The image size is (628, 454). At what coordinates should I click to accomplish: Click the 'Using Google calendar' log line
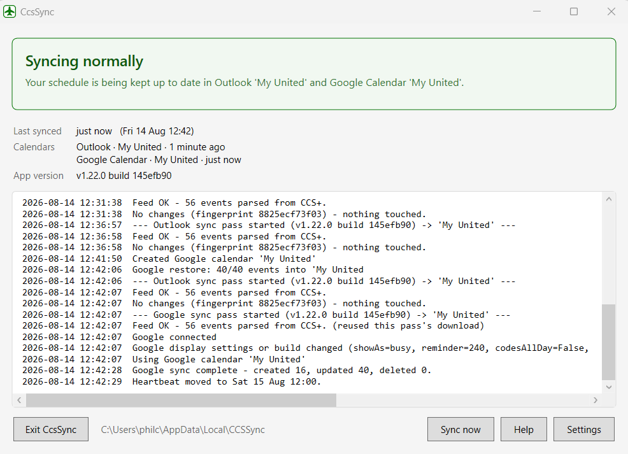[164, 360]
